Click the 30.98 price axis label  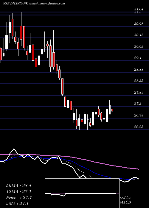139,24
